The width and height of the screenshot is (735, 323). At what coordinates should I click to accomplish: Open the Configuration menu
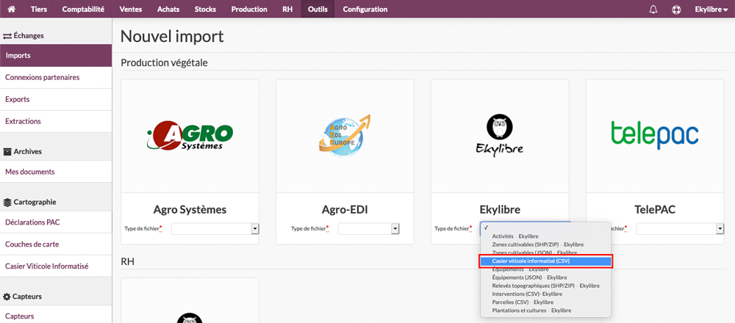(365, 9)
